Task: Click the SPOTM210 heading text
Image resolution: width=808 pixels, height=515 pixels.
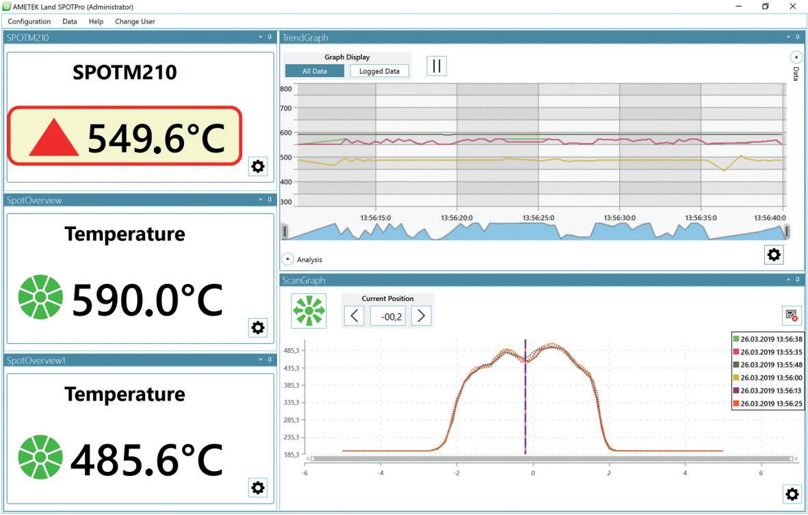Action: (125, 72)
